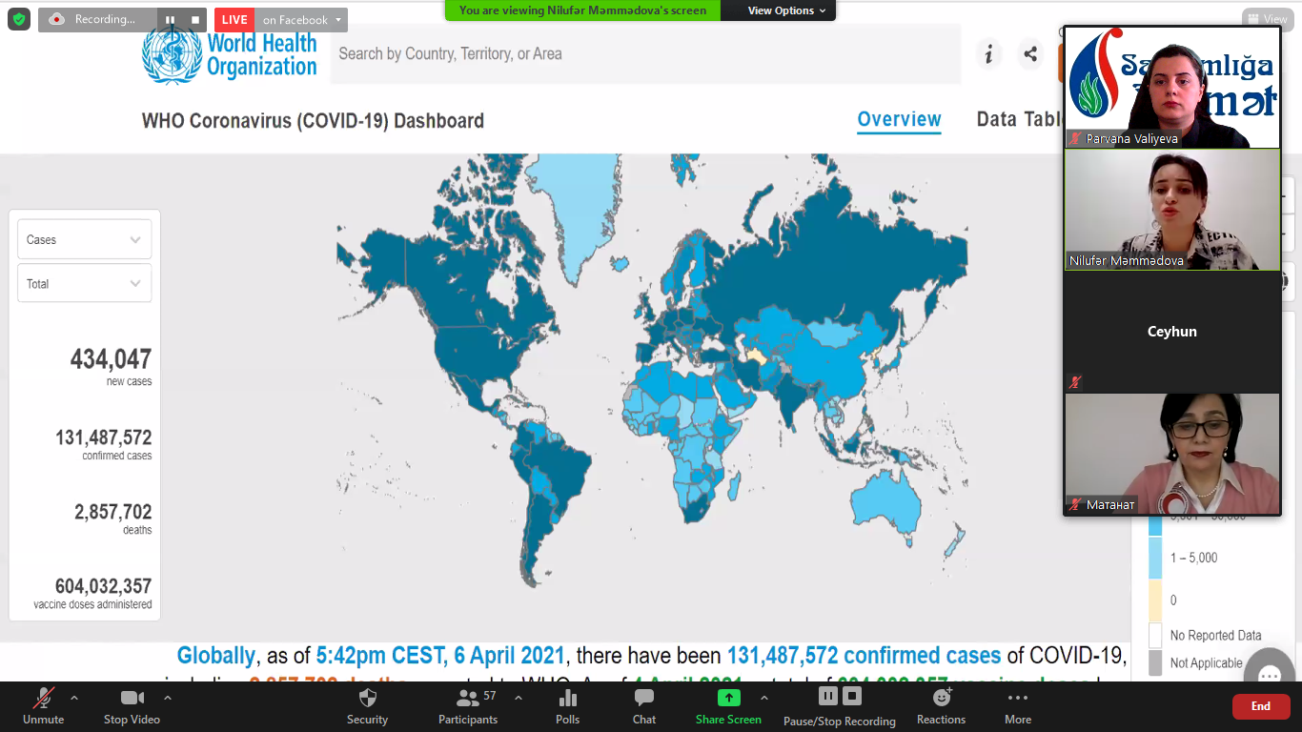Click the green Share Screen button
Image resolution: width=1302 pixels, height=732 pixels.
point(728,706)
